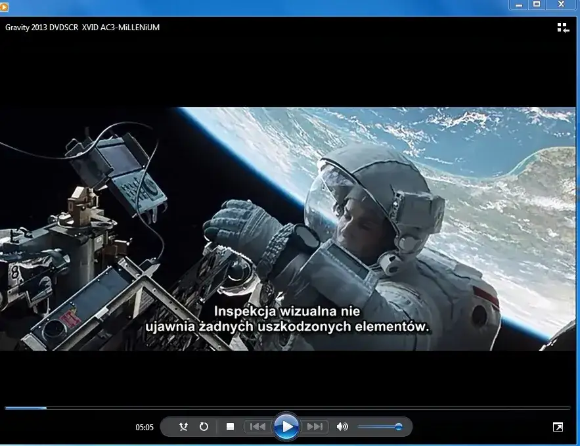Skip to the next track

[315, 427]
